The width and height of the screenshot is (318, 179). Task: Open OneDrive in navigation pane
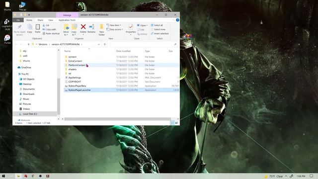[x=26, y=68]
